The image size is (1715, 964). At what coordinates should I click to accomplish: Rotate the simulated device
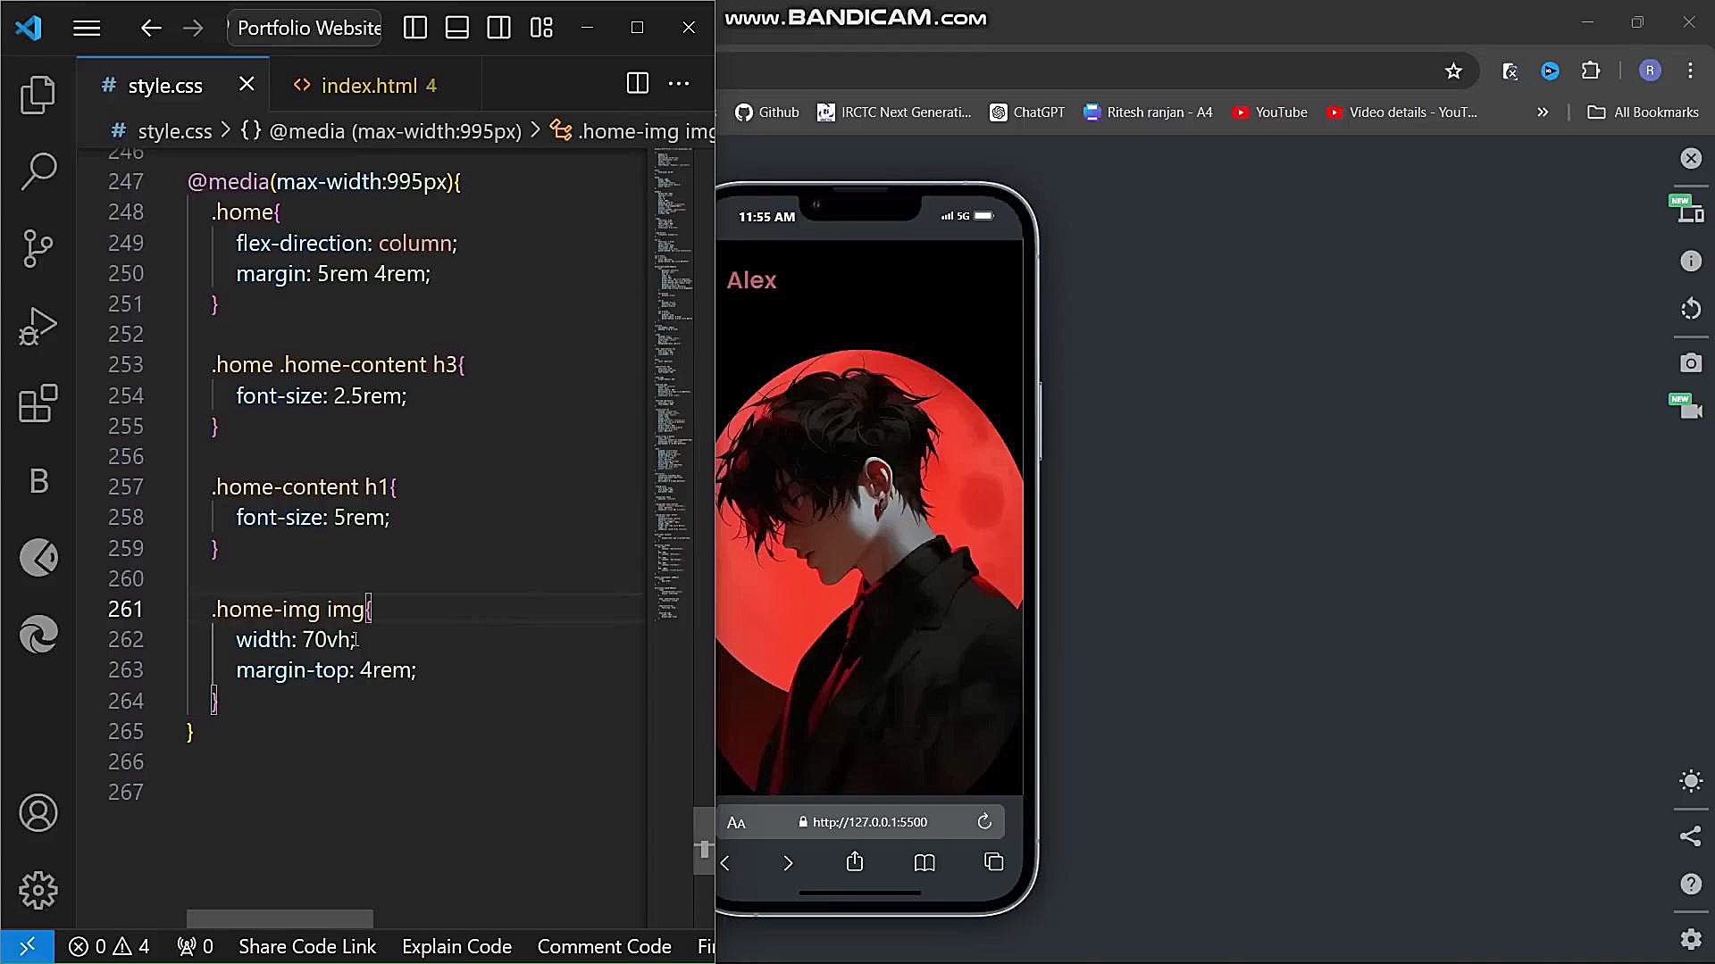pyautogui.click(x=1691, y=309)
